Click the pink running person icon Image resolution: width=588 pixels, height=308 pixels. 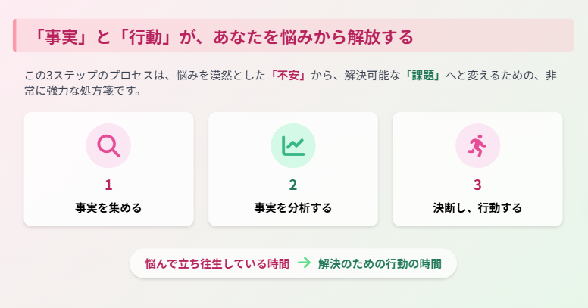[477, 146]
